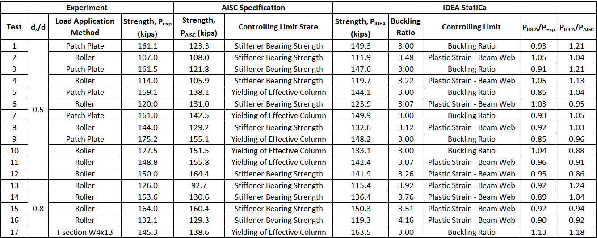Select the Buckling Ratio column header
597x238 pixels.
pos(406,27)
